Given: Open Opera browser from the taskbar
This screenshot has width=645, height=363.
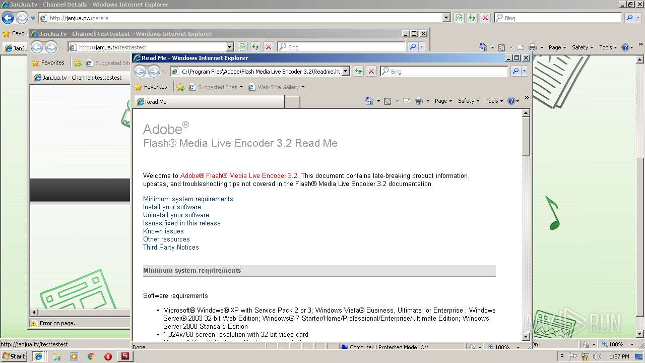Looking at the screenshot, I should tap(108, 356).
